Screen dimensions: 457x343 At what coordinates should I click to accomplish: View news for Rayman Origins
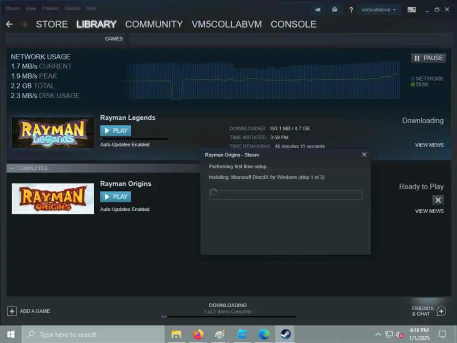[x=429, y=211]
